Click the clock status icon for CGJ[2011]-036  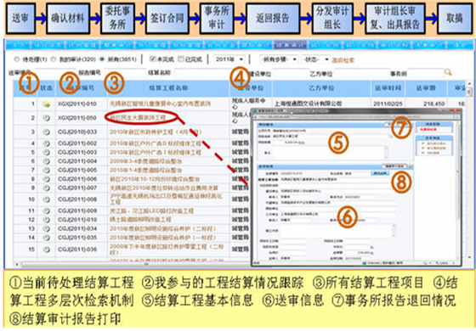46,250
